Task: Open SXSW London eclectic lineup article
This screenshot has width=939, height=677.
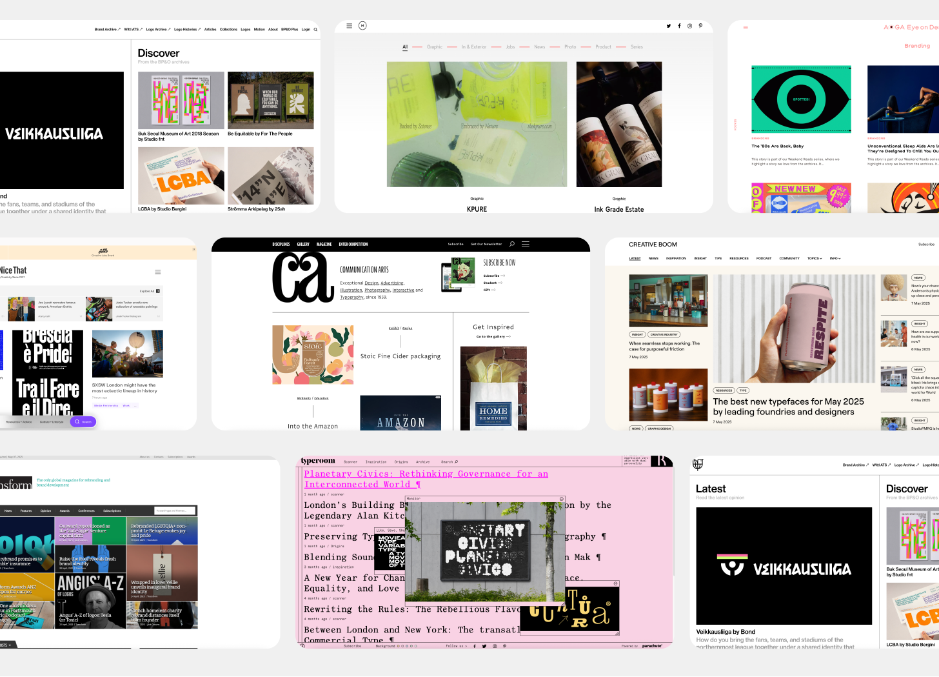Action: 124,388
